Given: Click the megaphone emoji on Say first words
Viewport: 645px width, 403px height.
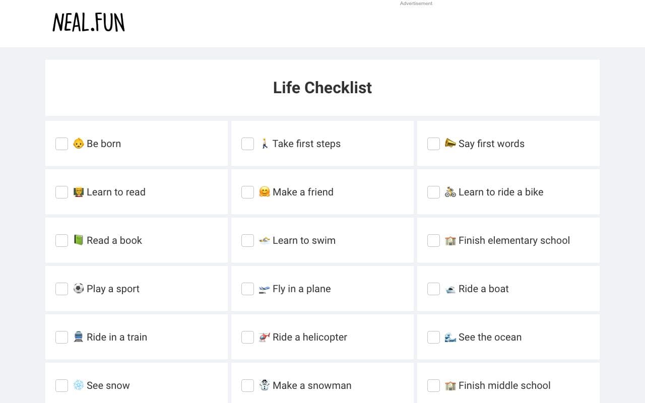Looking at the screenshot, I should coord(450,144).
